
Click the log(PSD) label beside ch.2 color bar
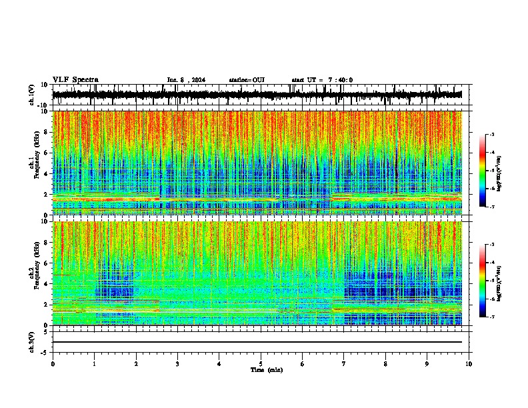tap(499, 283)
